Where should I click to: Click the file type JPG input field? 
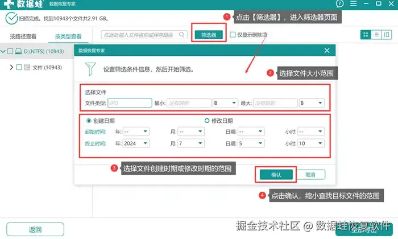130,103
